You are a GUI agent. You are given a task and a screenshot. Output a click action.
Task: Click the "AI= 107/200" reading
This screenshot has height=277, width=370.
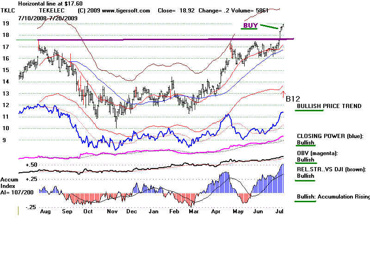point(17,193)
